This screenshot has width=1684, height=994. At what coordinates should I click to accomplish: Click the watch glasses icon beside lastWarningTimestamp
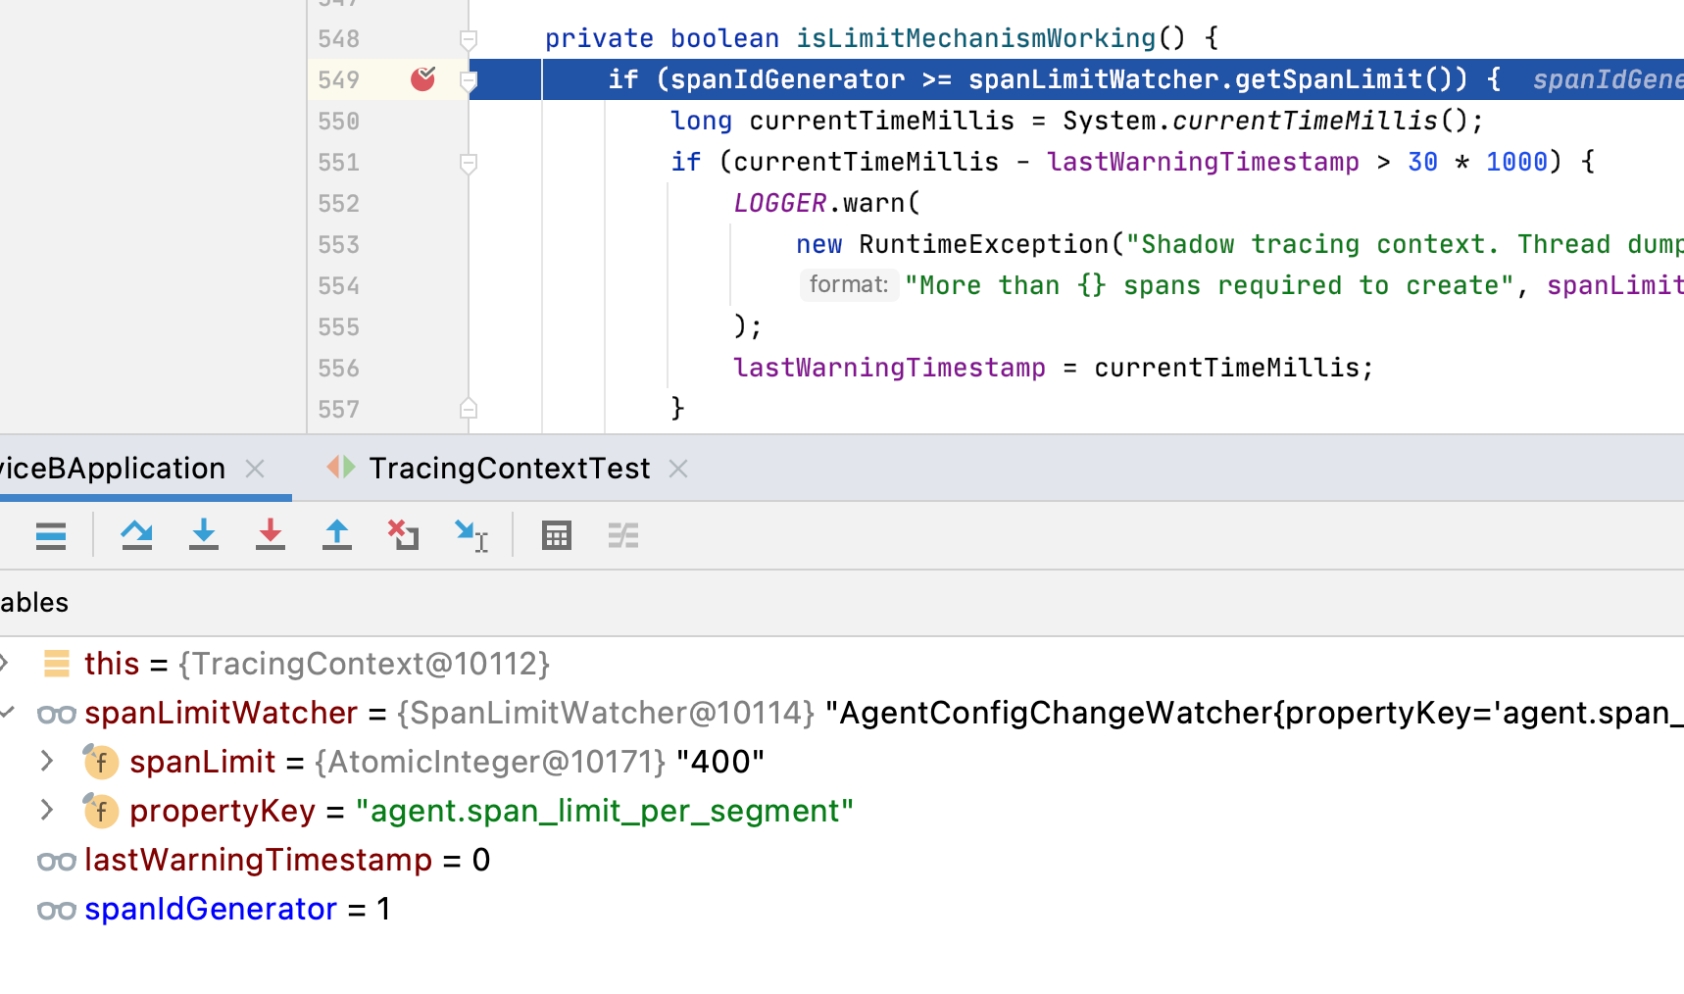[x=56, y=861]
